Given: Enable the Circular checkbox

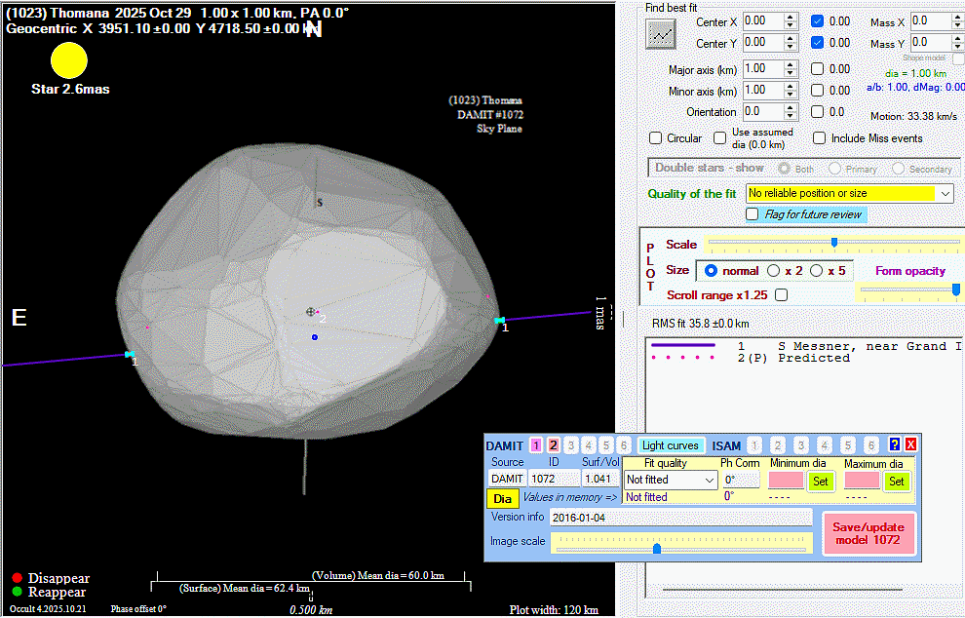Looking at the screenshot, I should click(656, 138).
